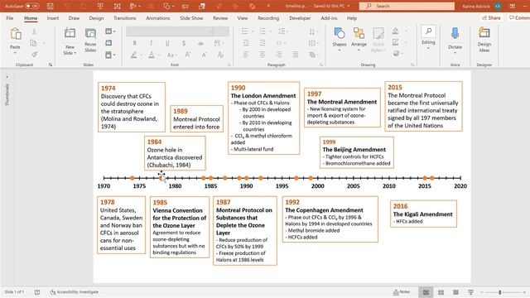The height and width of the screenshot is (298, 530).
Task: Open the Line Spacing dropdown
Action: [x=282, y=31]
